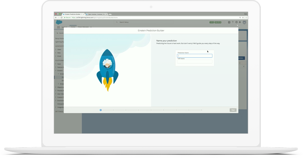Open the Home tab in Setup
The height and width of the screenshot is (158, 303).
click(x=73, y=27)
